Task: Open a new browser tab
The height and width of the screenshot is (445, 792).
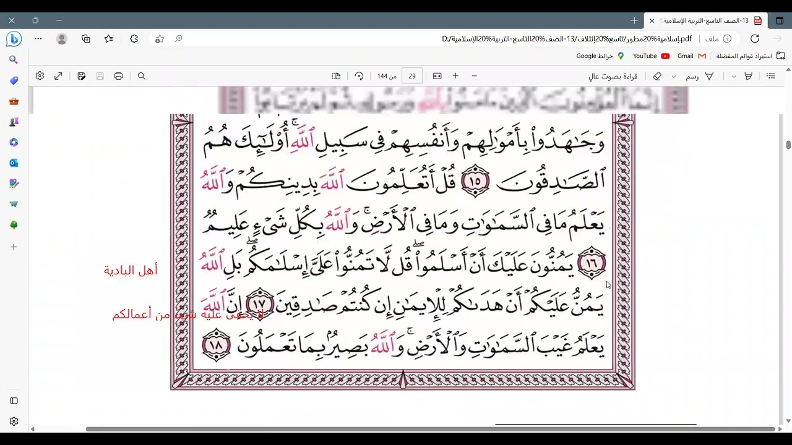Action: (634, 20)
